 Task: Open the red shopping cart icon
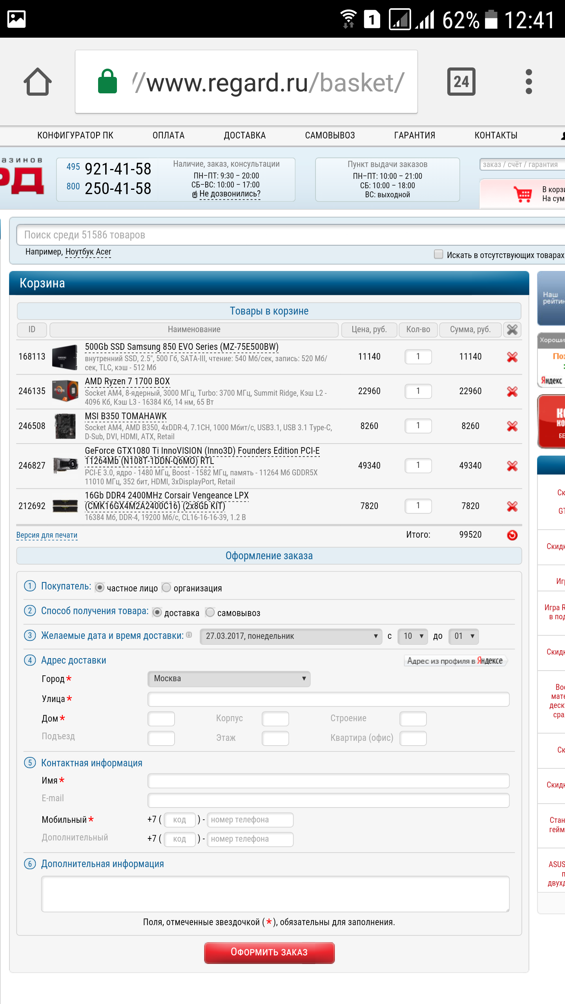point(523,194)
